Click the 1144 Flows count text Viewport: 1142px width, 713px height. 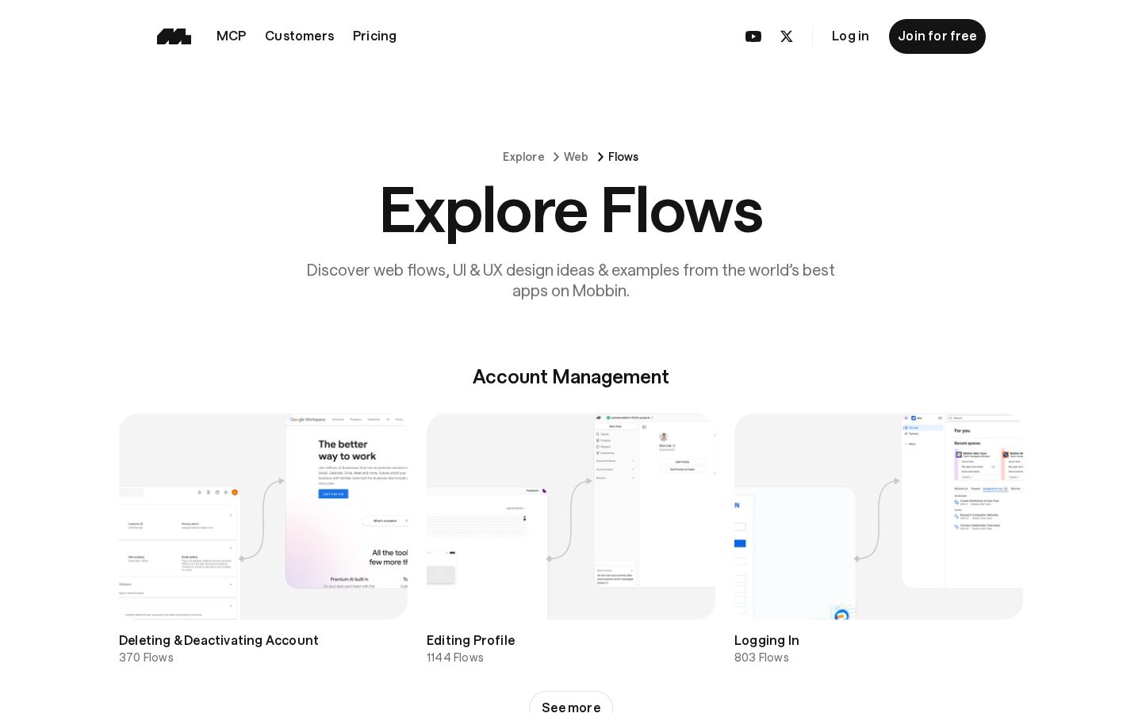pos(455,658)
